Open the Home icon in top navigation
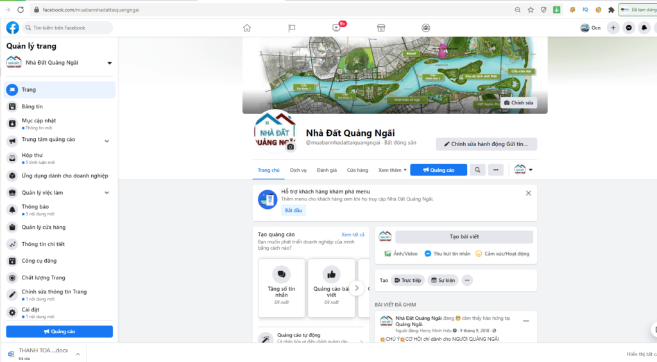Screen dimensions: 657x362 pyautogui.click(x=247, y=28)
